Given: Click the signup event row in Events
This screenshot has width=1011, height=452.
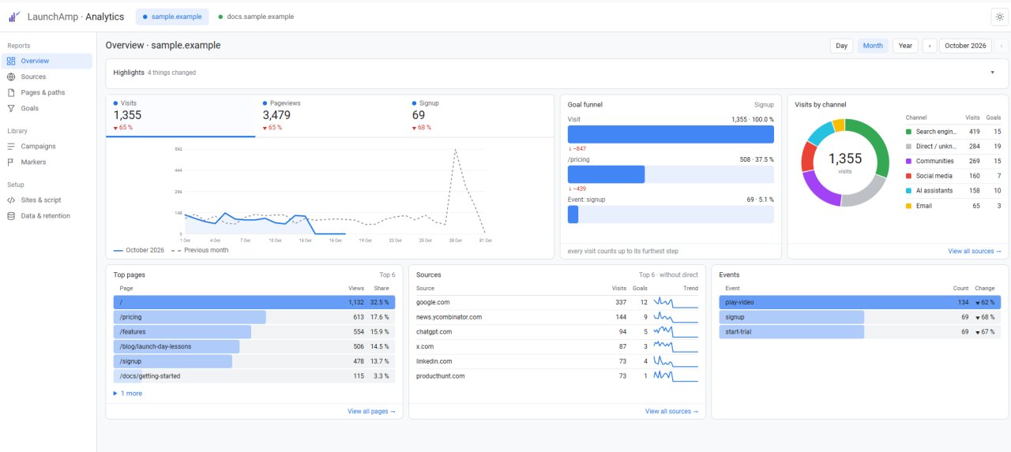Looking at the screenshot, I should 860,317.
